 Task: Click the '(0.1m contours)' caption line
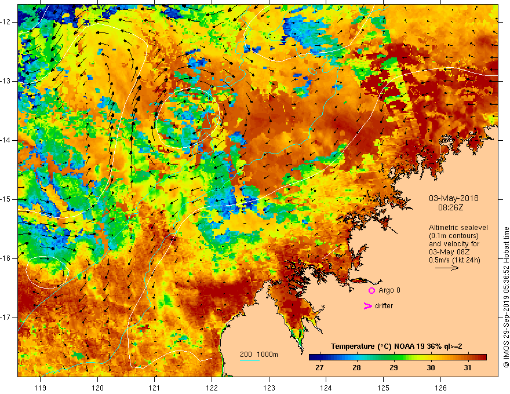click(x=454, y=236)
